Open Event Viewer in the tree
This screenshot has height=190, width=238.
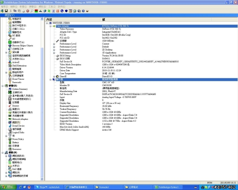coord(18,79)
